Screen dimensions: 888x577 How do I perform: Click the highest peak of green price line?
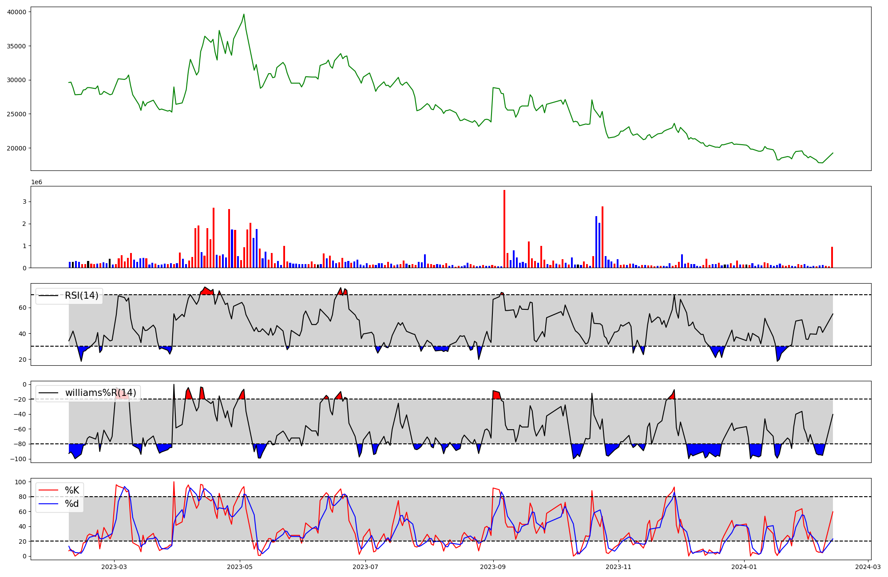(x=244, y=14)
